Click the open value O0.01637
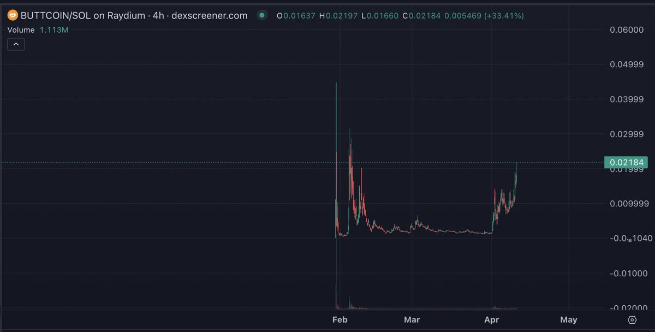This screenshot has width=655, height=332. 296,16
